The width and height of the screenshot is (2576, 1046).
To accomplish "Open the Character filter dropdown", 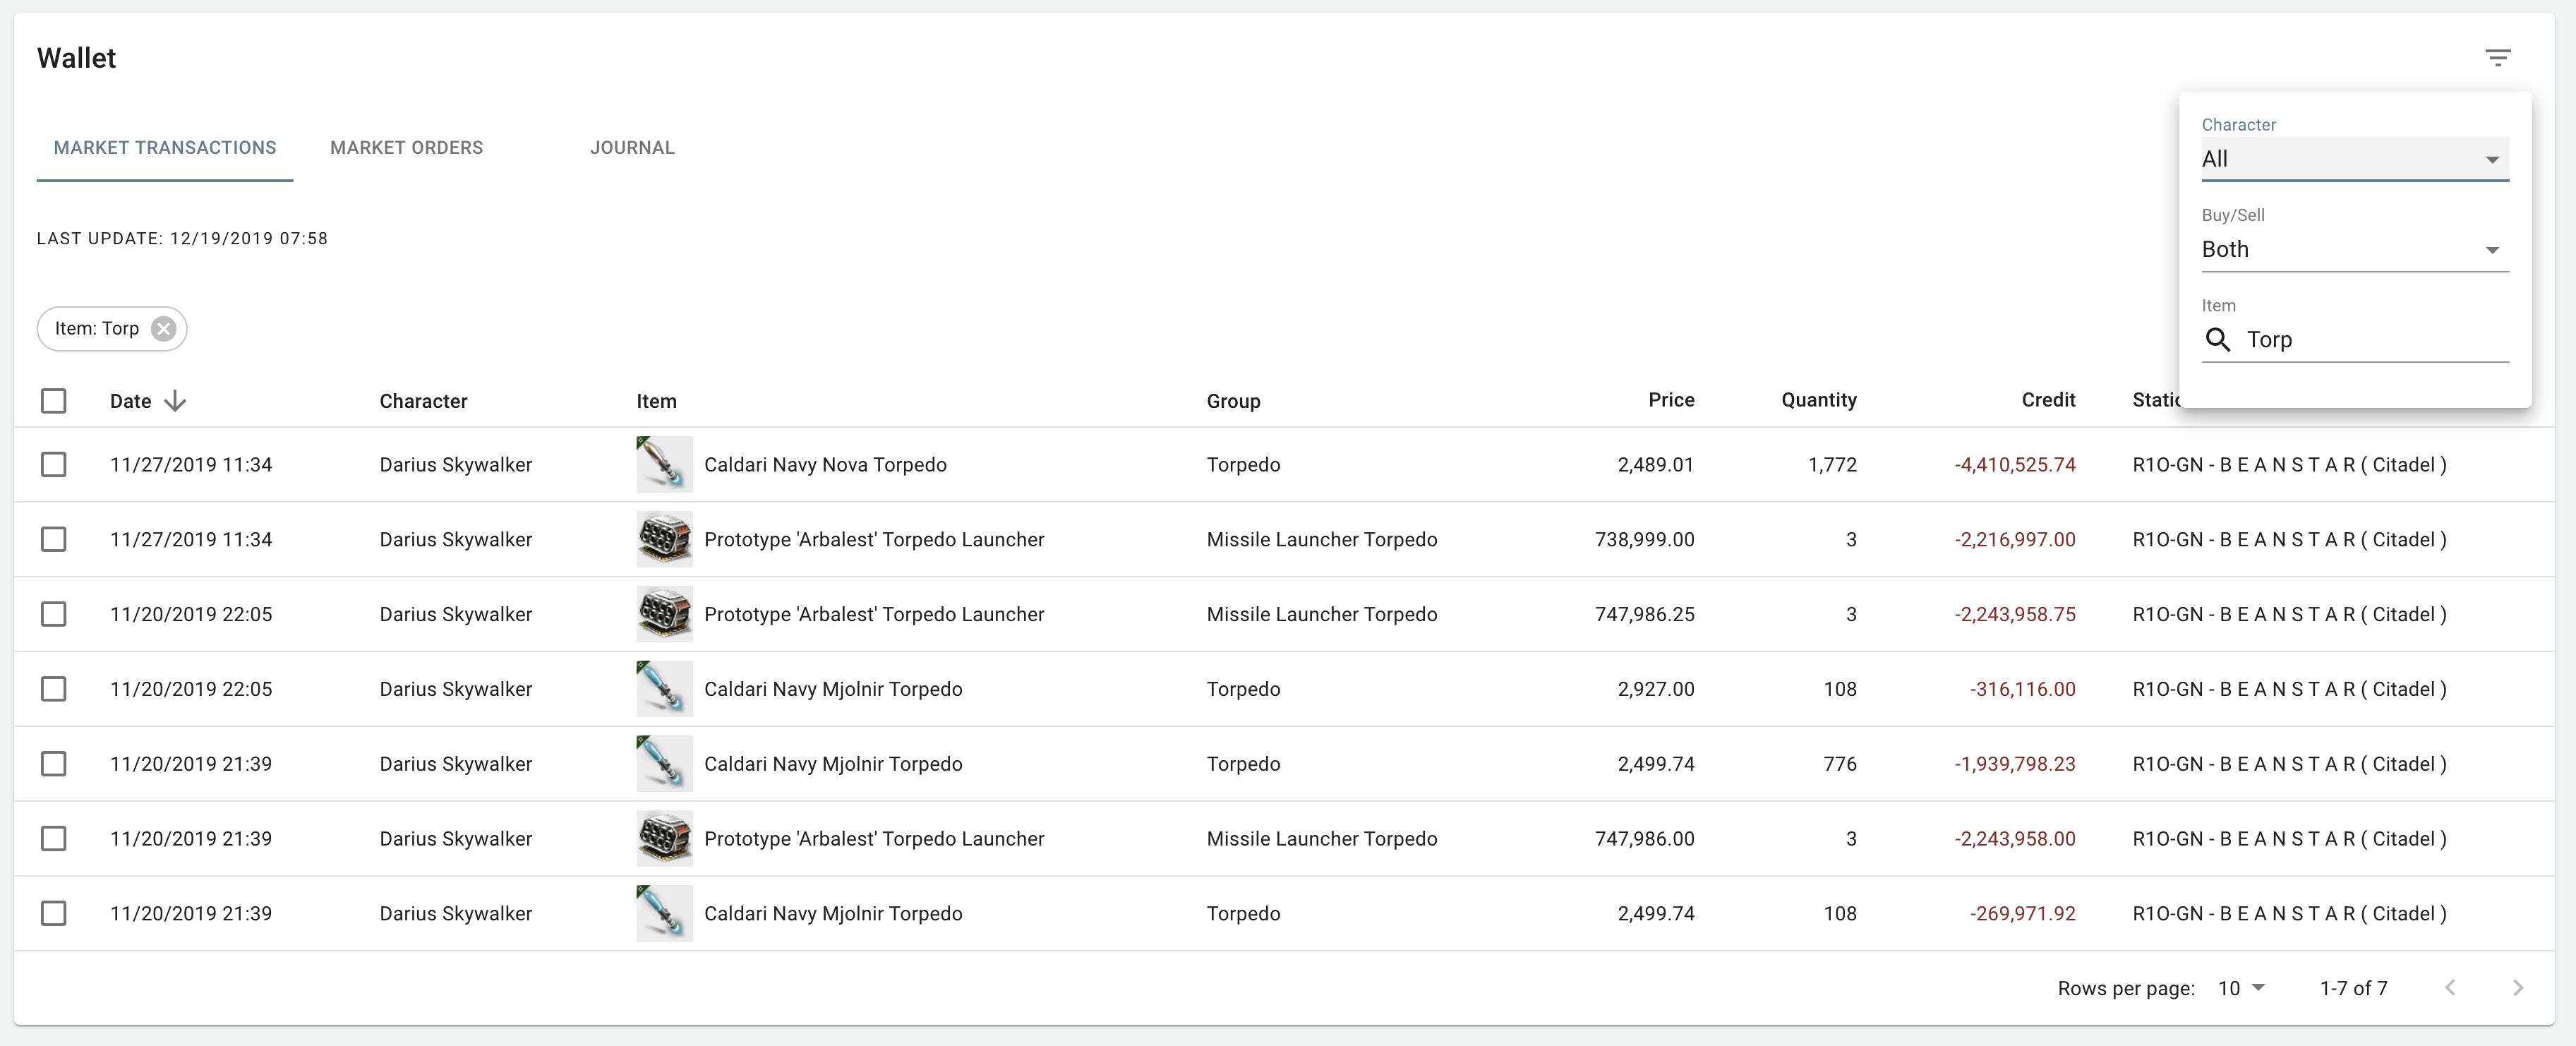I will click(2354, 159).
